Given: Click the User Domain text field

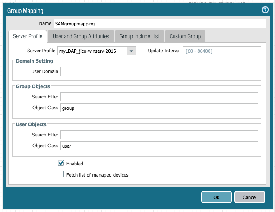Looking at the screenshot, I should pyautogui.click(x=159, y=71).
